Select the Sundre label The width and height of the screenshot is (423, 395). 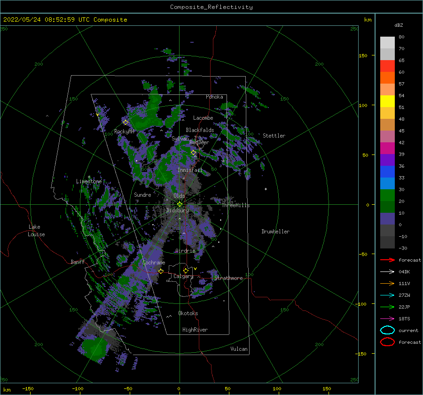tap(142, 194)
